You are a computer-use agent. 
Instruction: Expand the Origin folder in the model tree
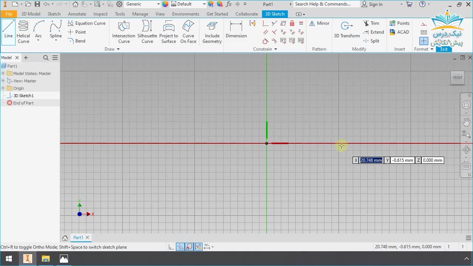[x=3, y=88]
